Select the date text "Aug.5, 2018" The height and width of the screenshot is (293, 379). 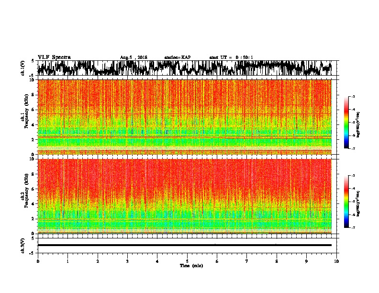click(x=134, y=57)
